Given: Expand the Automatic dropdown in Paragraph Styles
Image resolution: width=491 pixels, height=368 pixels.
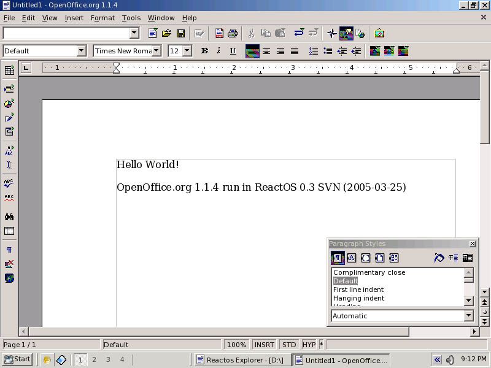Looking at the screenshot, I should coord(469,315).
